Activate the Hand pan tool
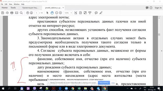The image size is (163, 91). 52,13
